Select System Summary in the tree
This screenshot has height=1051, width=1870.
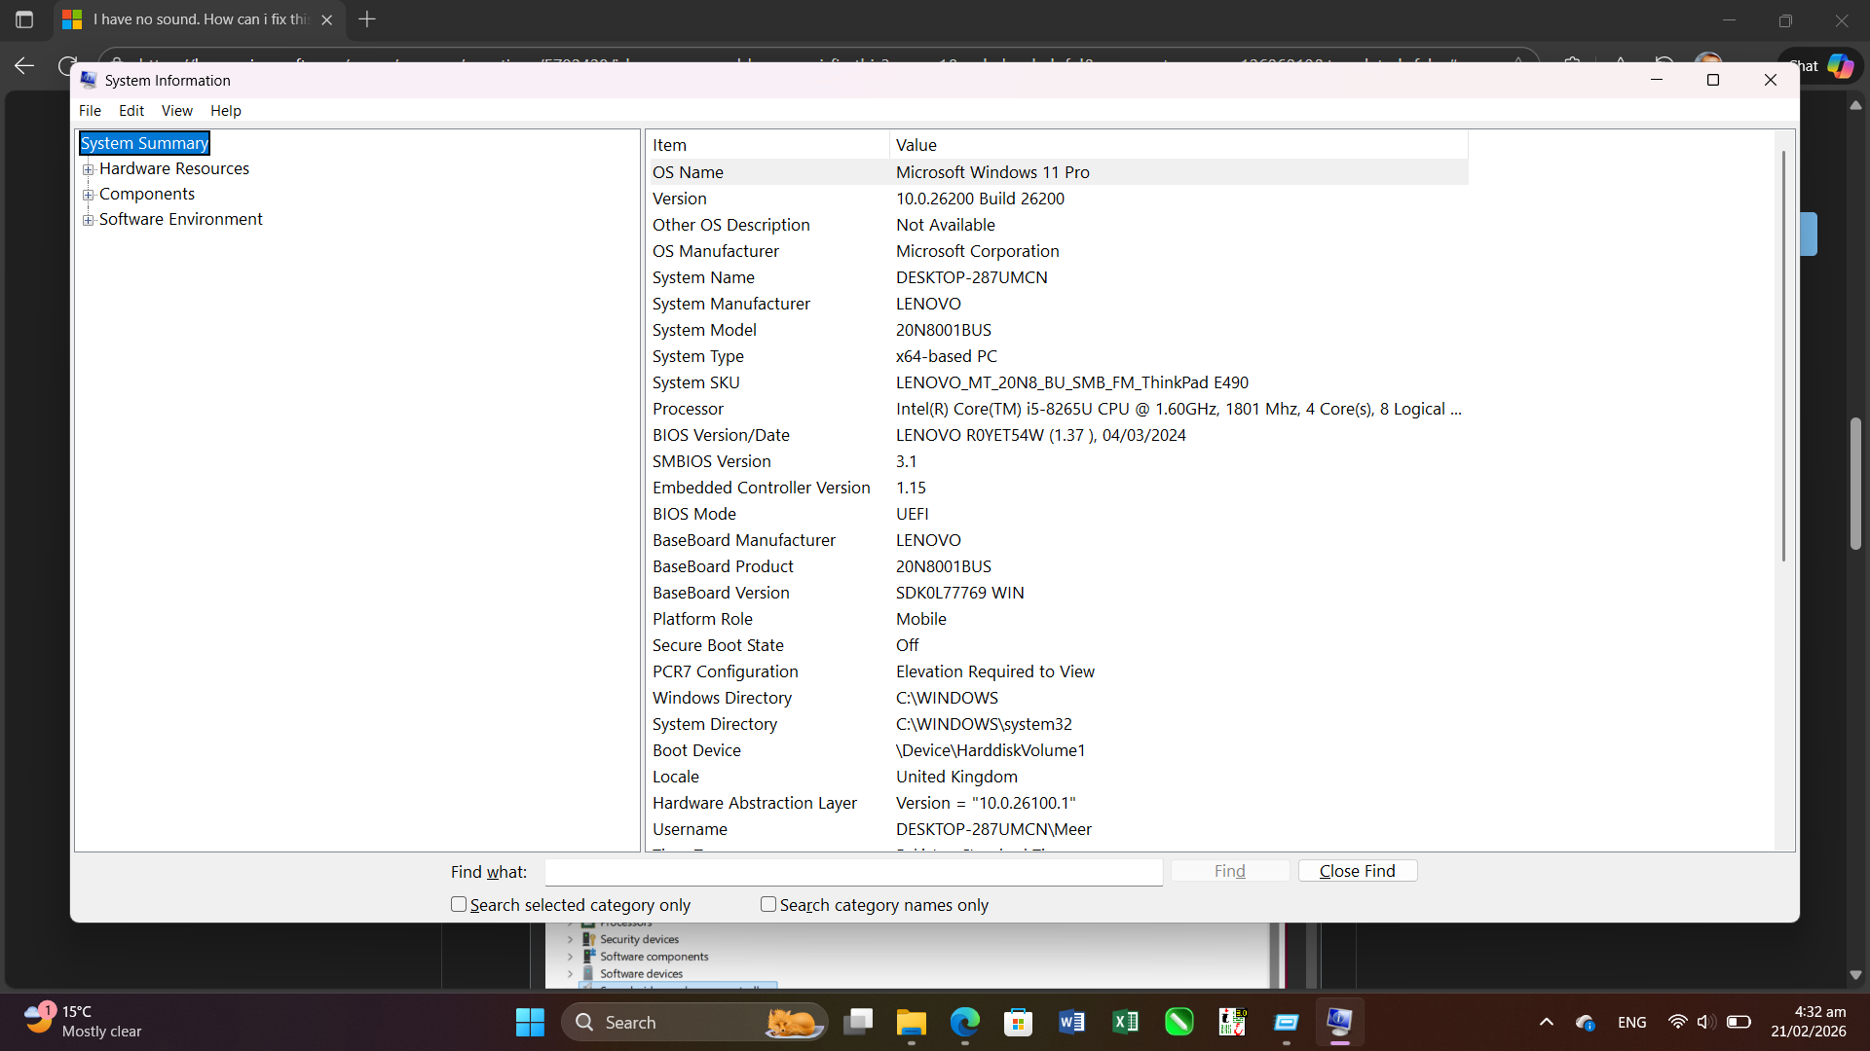(144, 143)
